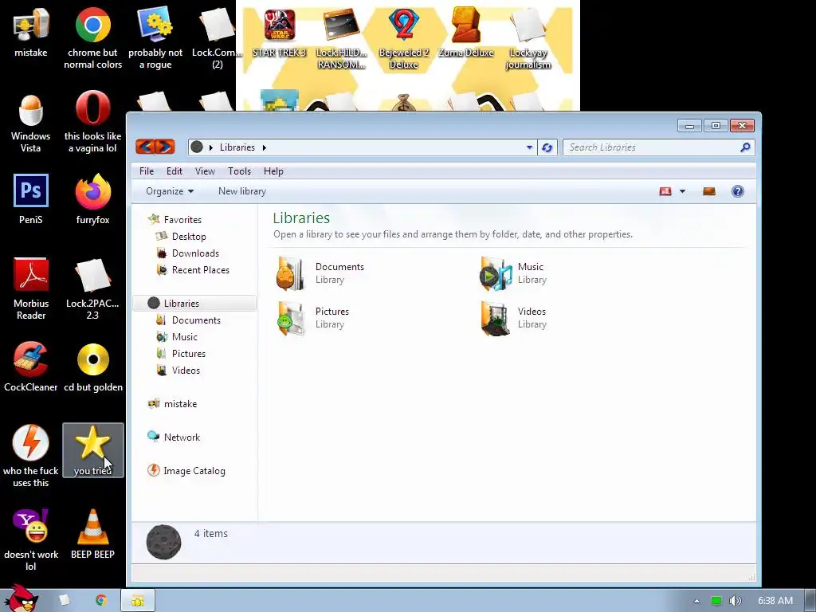Select the Music library item
816x612 pixels.
(513, 273)
